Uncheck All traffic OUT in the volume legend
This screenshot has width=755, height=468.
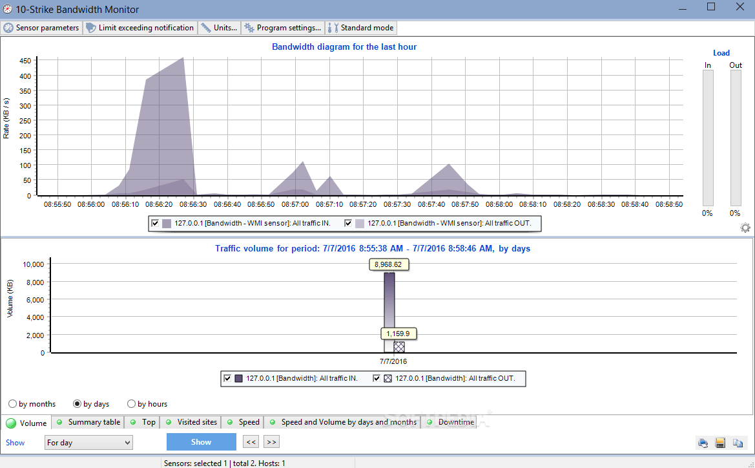coord(377,378)
